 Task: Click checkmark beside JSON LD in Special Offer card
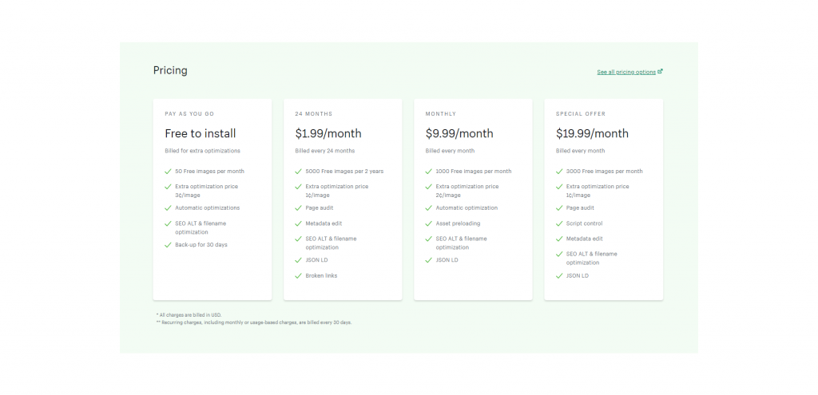click(559, 275)
